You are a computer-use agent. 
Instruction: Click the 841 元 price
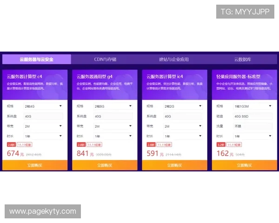85,153
